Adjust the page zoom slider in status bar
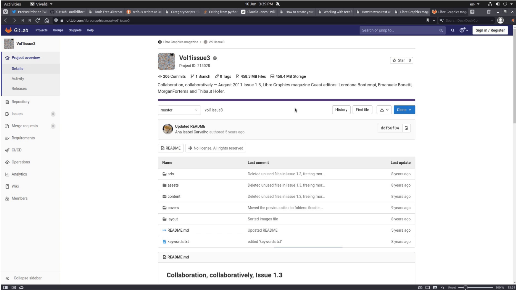516x290 pixels. coord(476,287)
